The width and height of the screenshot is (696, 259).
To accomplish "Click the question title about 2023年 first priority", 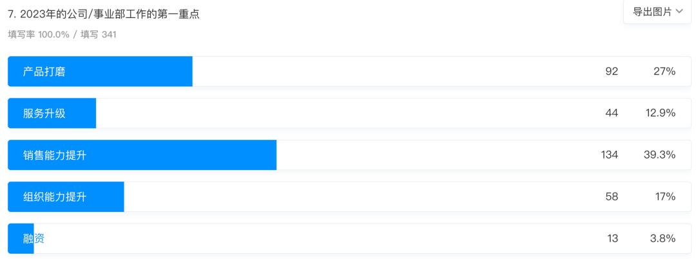I will tap(104, 14).
